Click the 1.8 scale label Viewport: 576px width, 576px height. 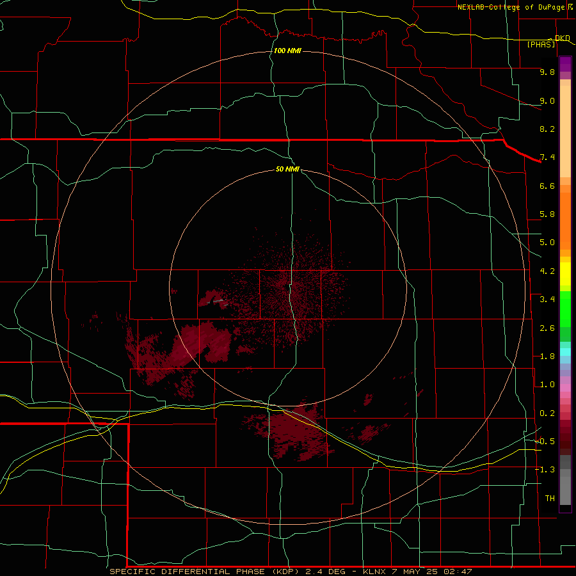coord(547,356)
